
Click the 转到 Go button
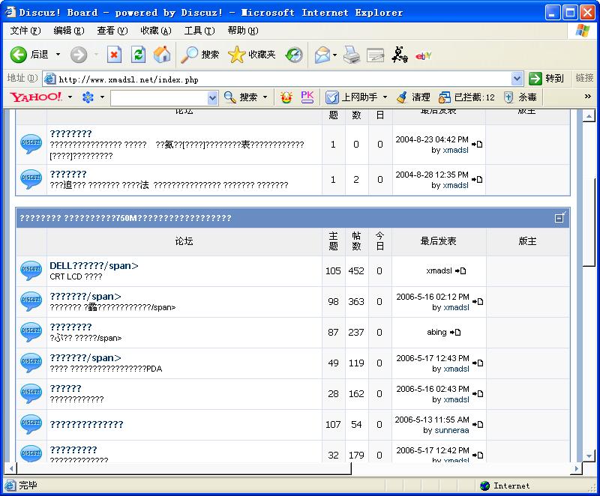pos(546,79)
